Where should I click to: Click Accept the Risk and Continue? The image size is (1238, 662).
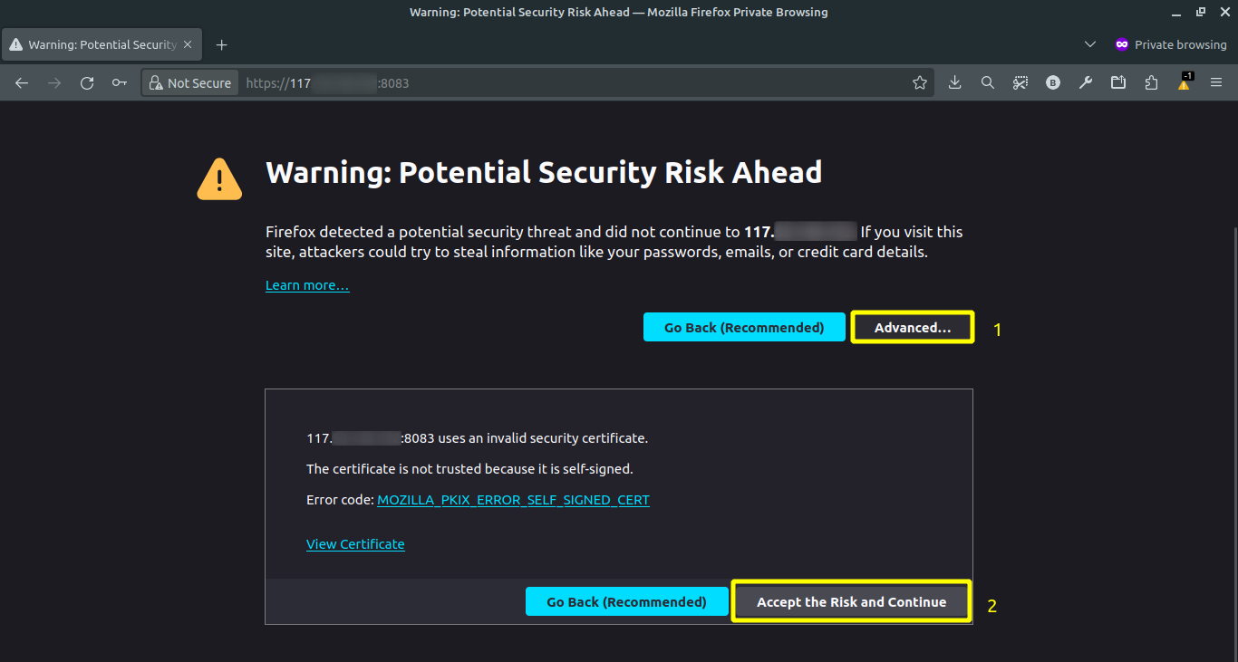pos(850,600)
